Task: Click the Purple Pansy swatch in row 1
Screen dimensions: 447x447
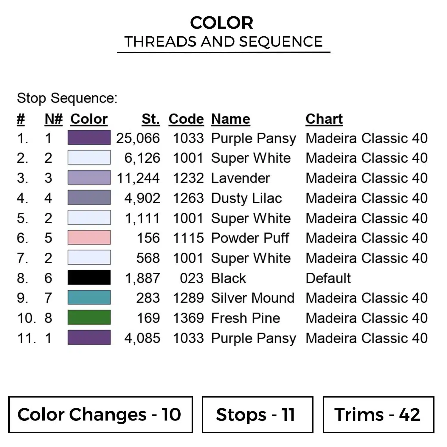Action: click(x=89, y=138)
